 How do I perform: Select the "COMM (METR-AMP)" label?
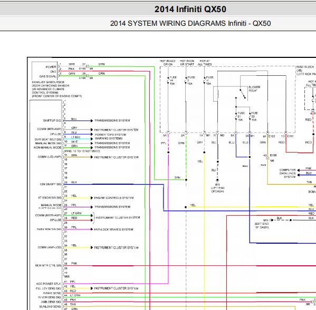click(x=48, y=215)
